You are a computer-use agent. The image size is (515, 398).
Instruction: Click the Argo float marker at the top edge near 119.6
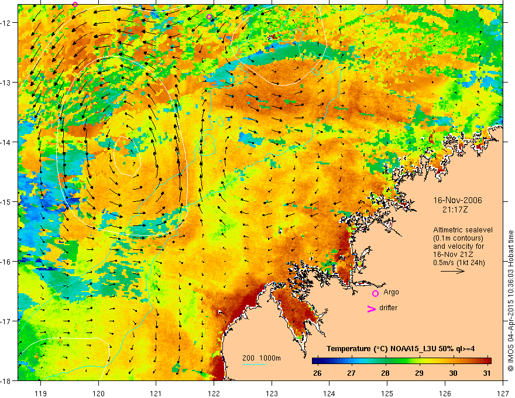(x=75, y=4)
